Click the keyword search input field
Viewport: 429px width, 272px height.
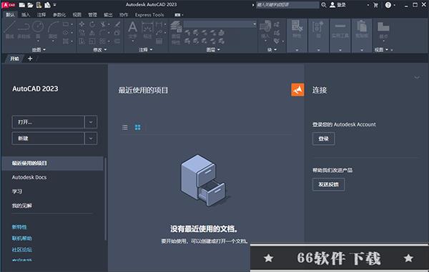pyautogui.click(x=287, y=5)
